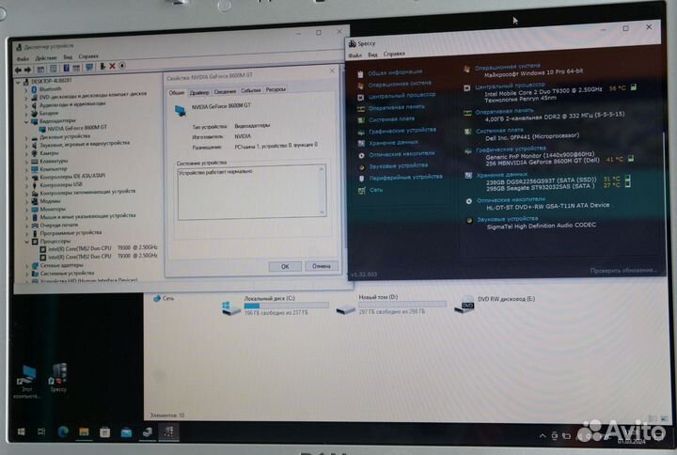677x455 pixels.
Task: Open the Файл menu in Speccy
Action: click(354, 55)
